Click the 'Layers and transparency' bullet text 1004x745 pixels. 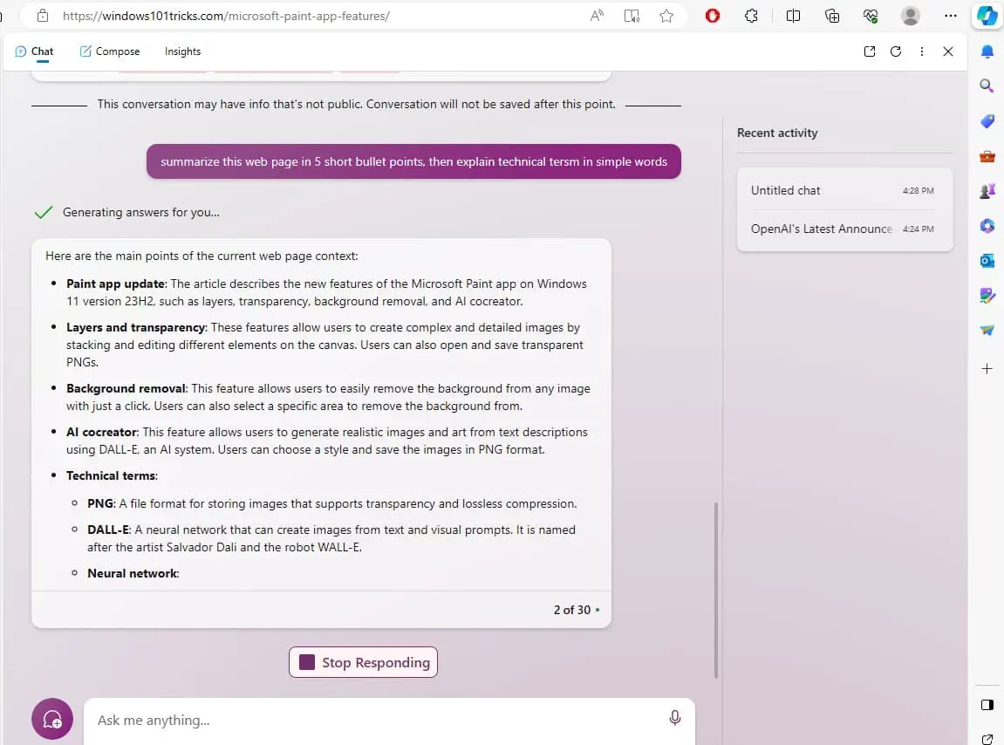click(136, 327)
